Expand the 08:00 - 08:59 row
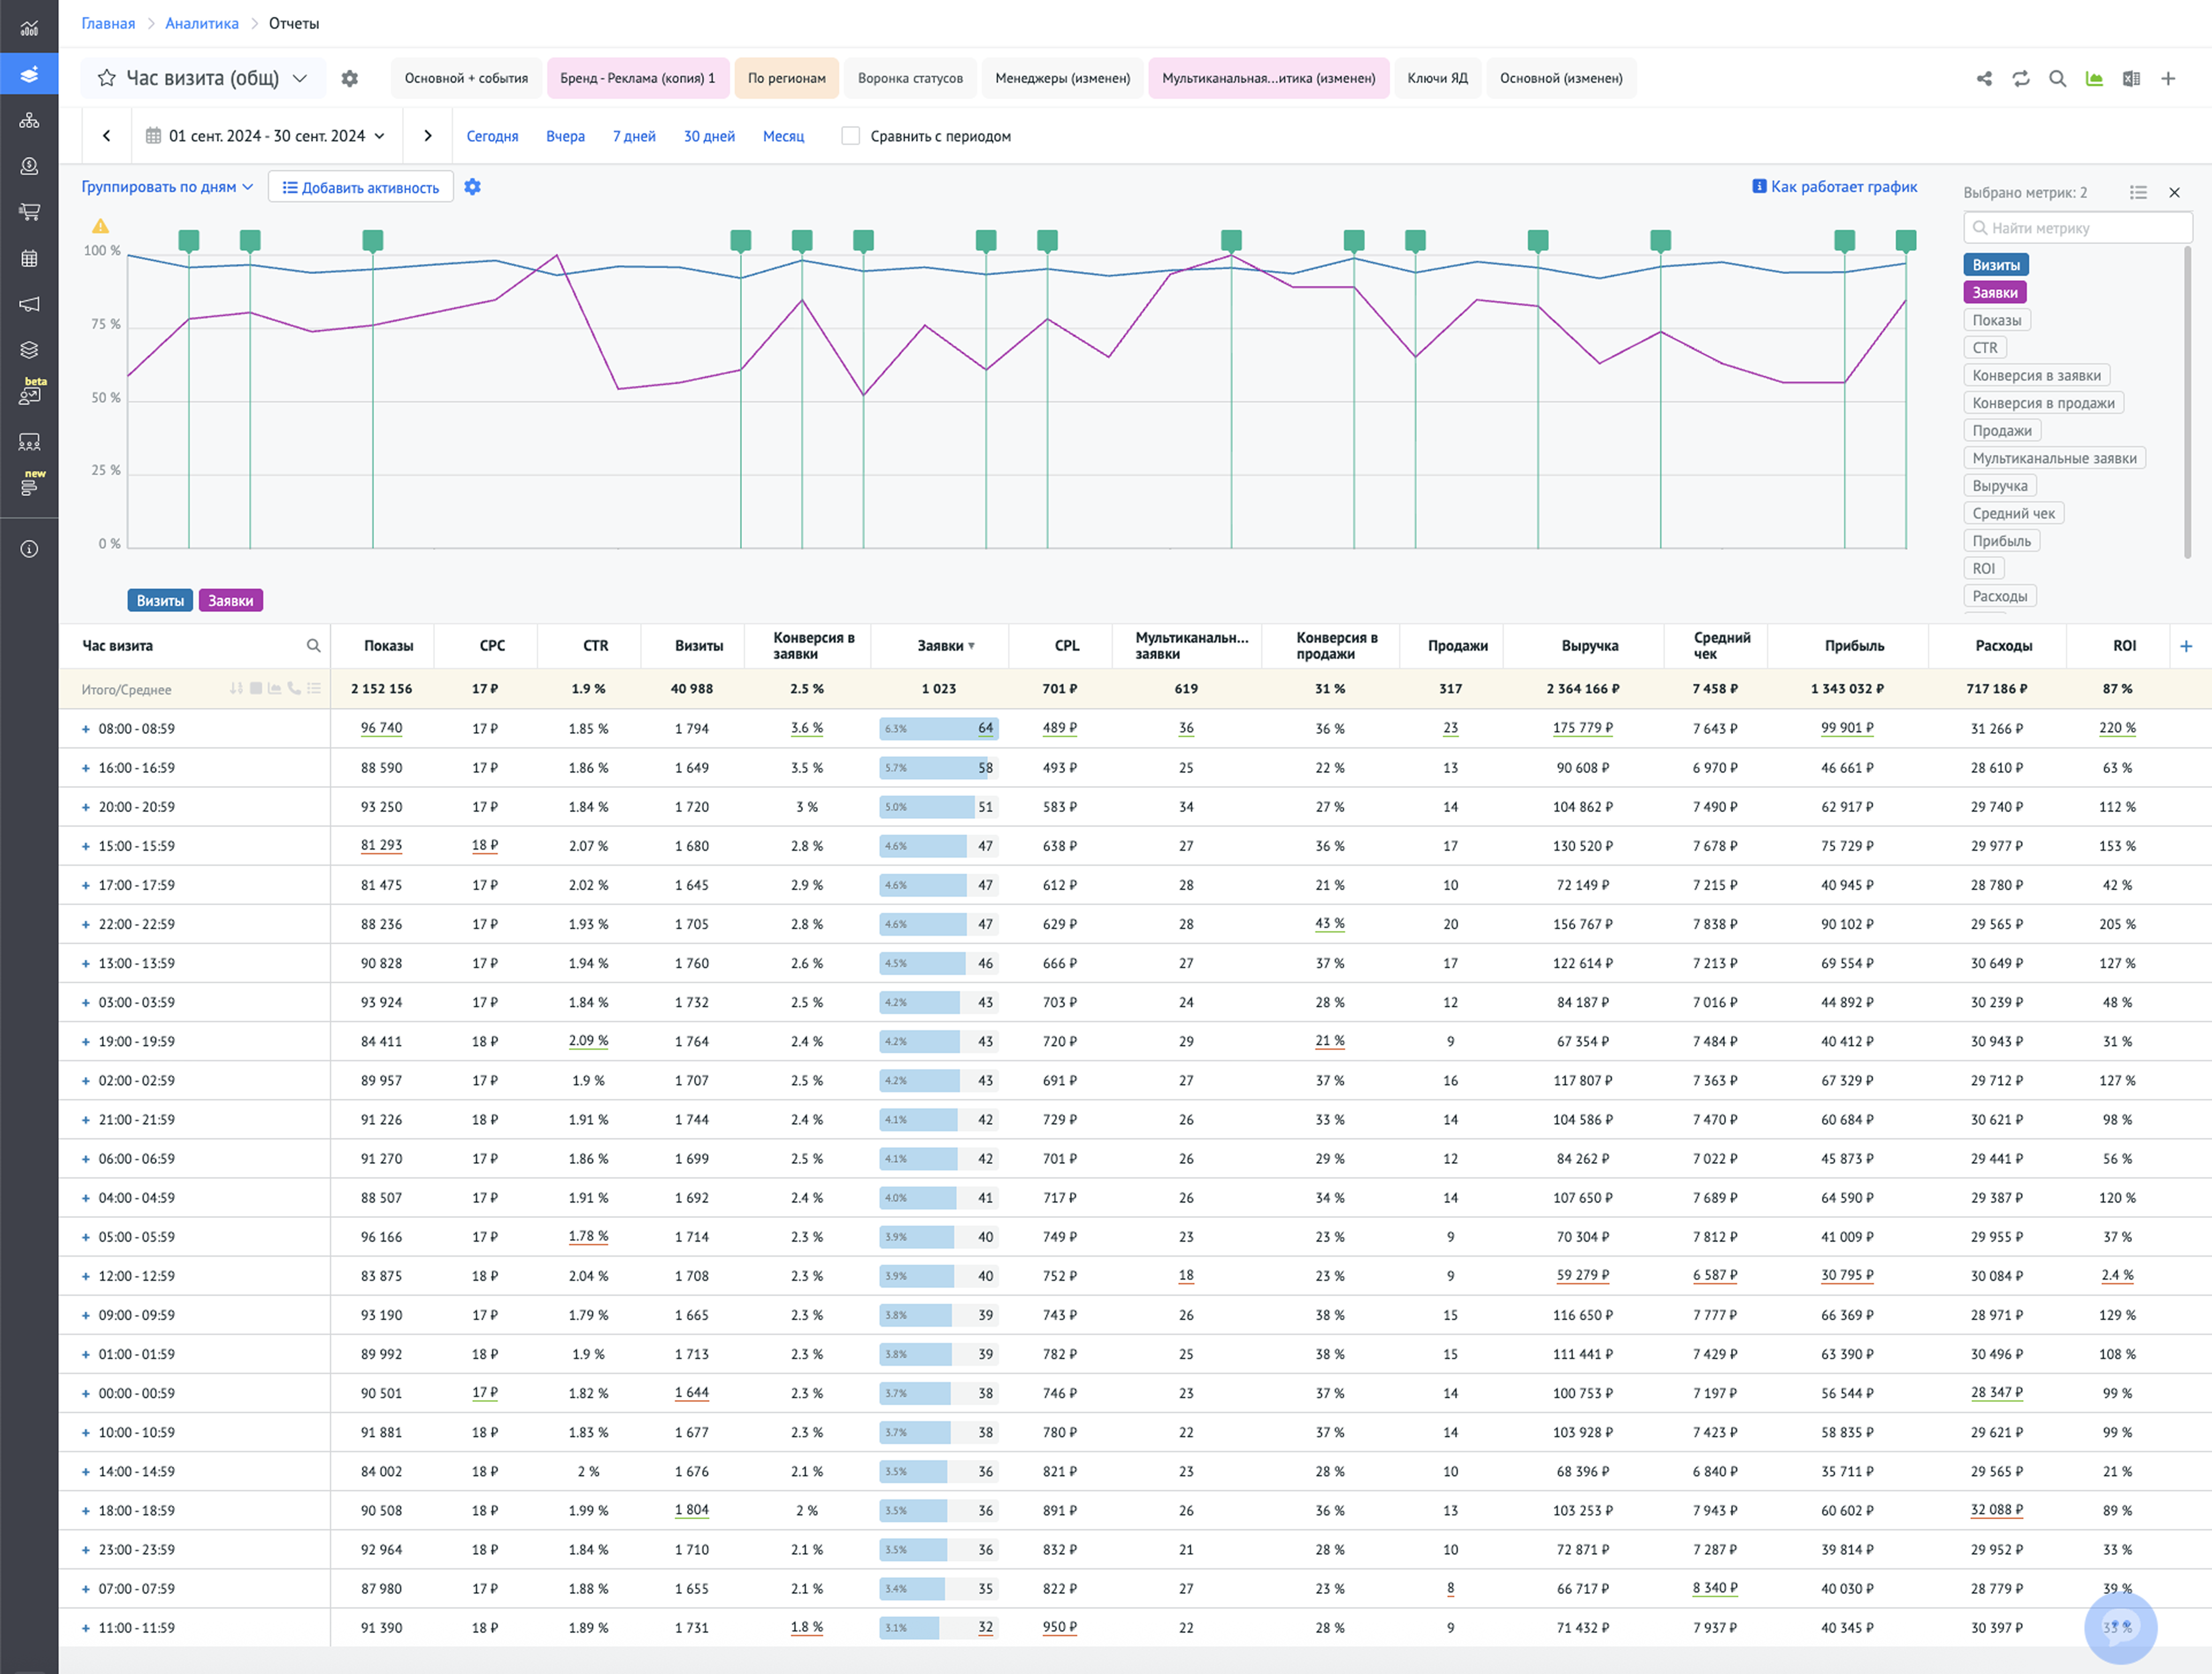The width and height of the screenshot is (2212, 1674). pos(86,729)
